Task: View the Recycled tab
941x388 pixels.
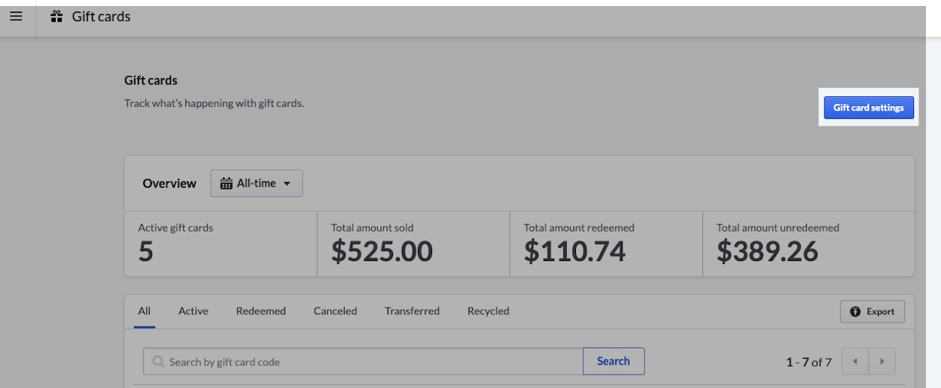Action: [x=488, y=311]
